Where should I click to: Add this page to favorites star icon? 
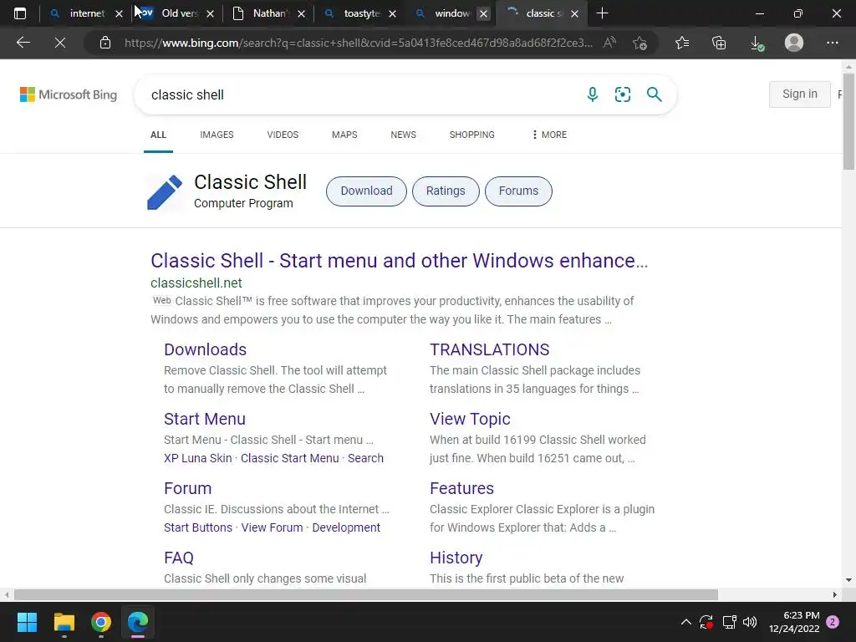click(x=639, y=43)
